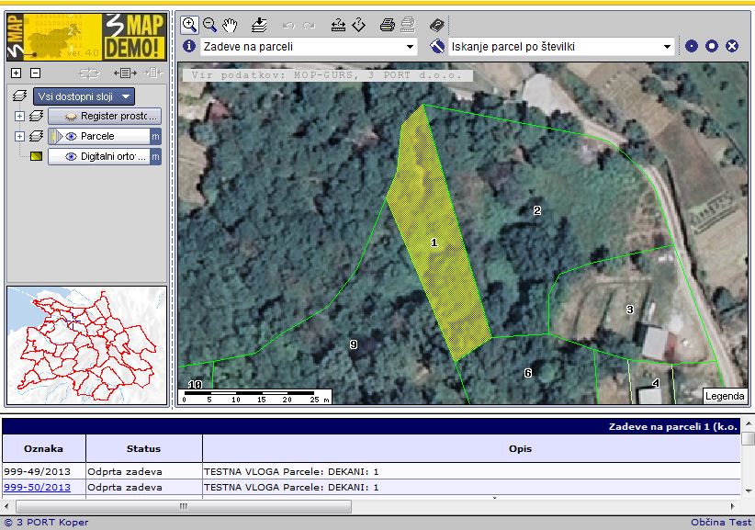Click the 3MAP DEMO logo banner

click(x=86, y=37)
